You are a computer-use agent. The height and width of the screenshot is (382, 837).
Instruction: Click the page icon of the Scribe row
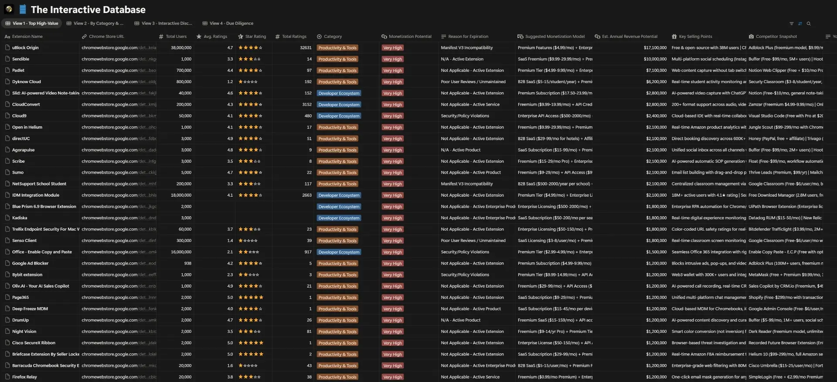coord(7,161)
